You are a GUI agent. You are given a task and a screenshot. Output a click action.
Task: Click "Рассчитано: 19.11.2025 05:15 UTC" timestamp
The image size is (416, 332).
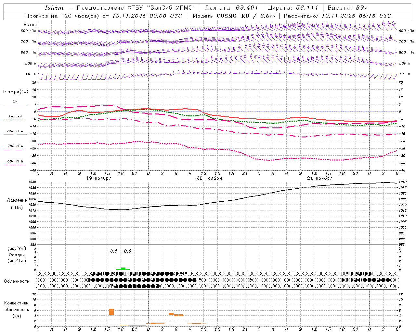[x=337, y=16]
